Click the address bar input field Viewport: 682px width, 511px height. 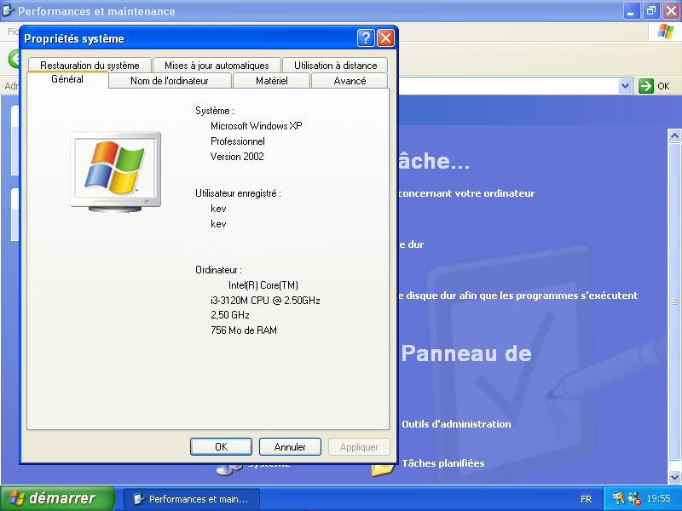(509, 86)
